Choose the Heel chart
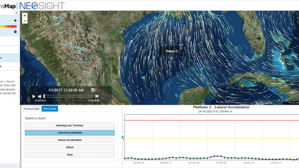This screenshot has height=168, width=299. 69,155
